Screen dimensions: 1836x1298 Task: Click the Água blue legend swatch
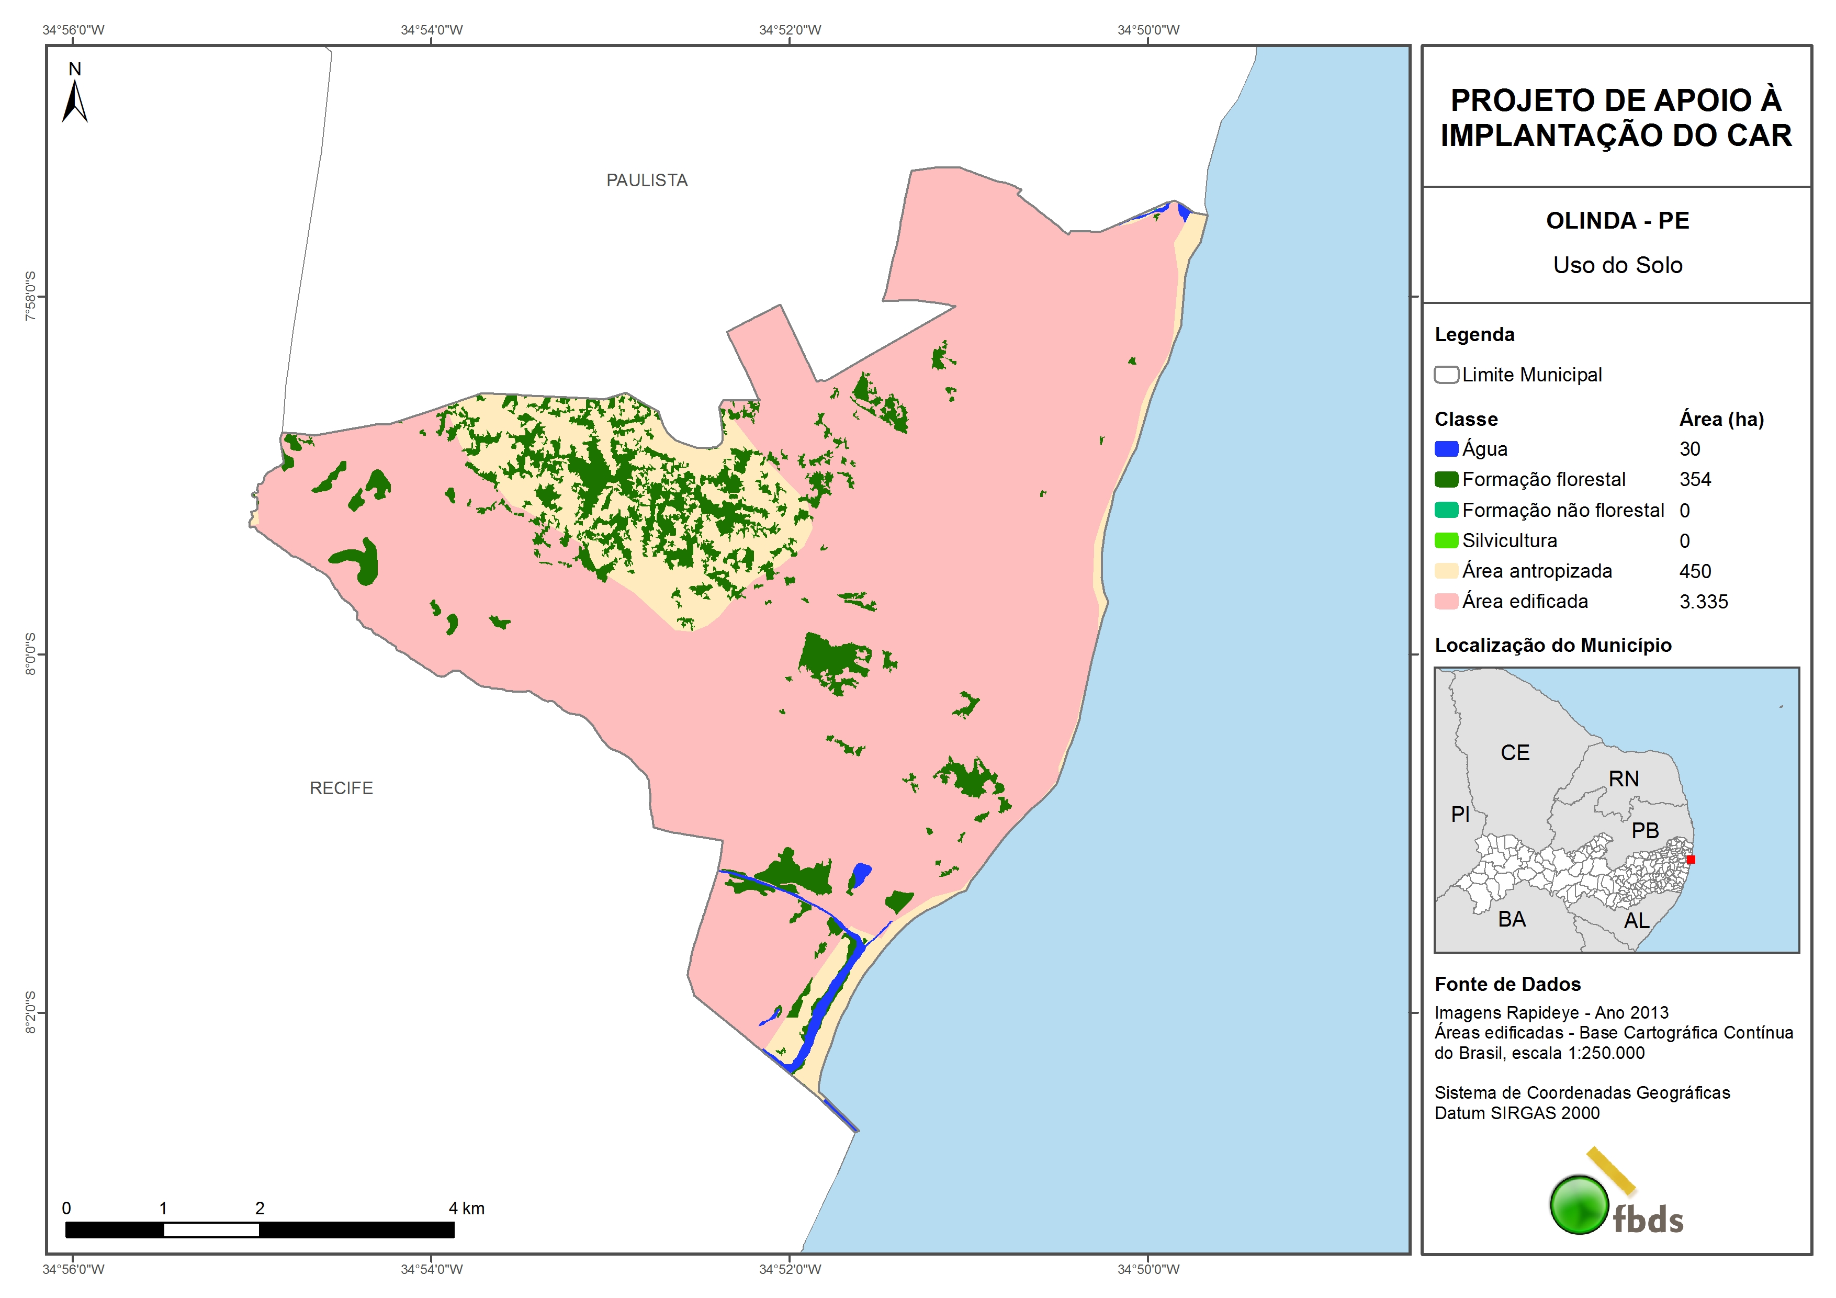click(1446, 449)
